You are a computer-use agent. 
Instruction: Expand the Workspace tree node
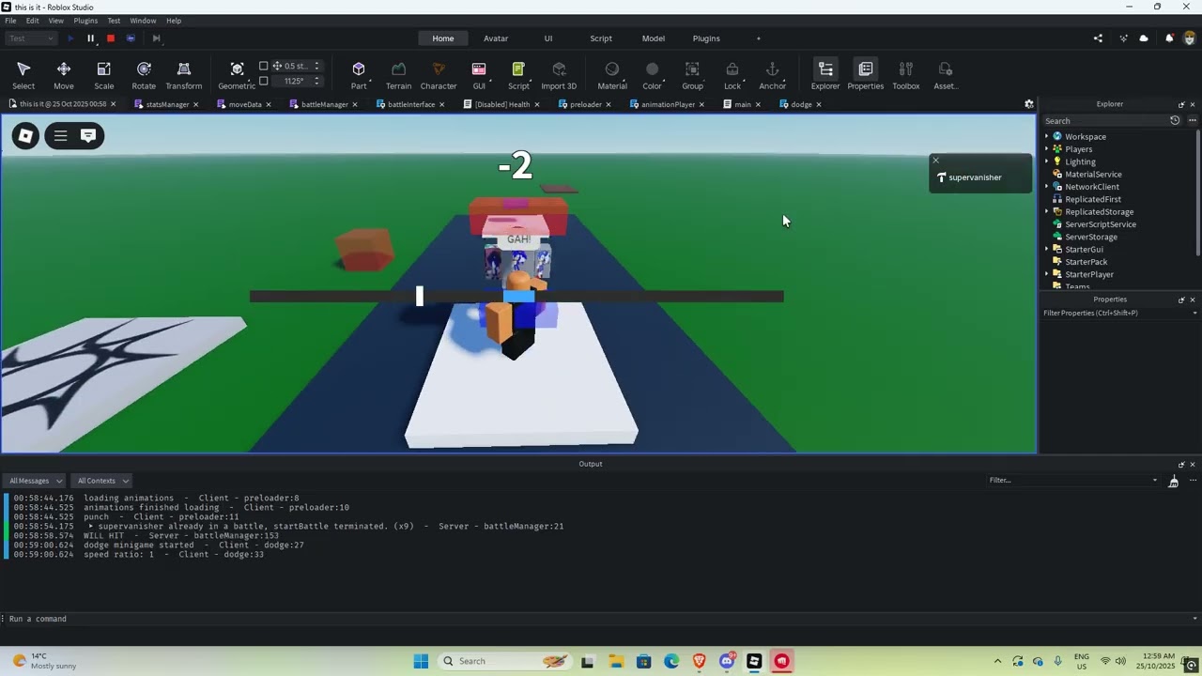point(1047,137)
